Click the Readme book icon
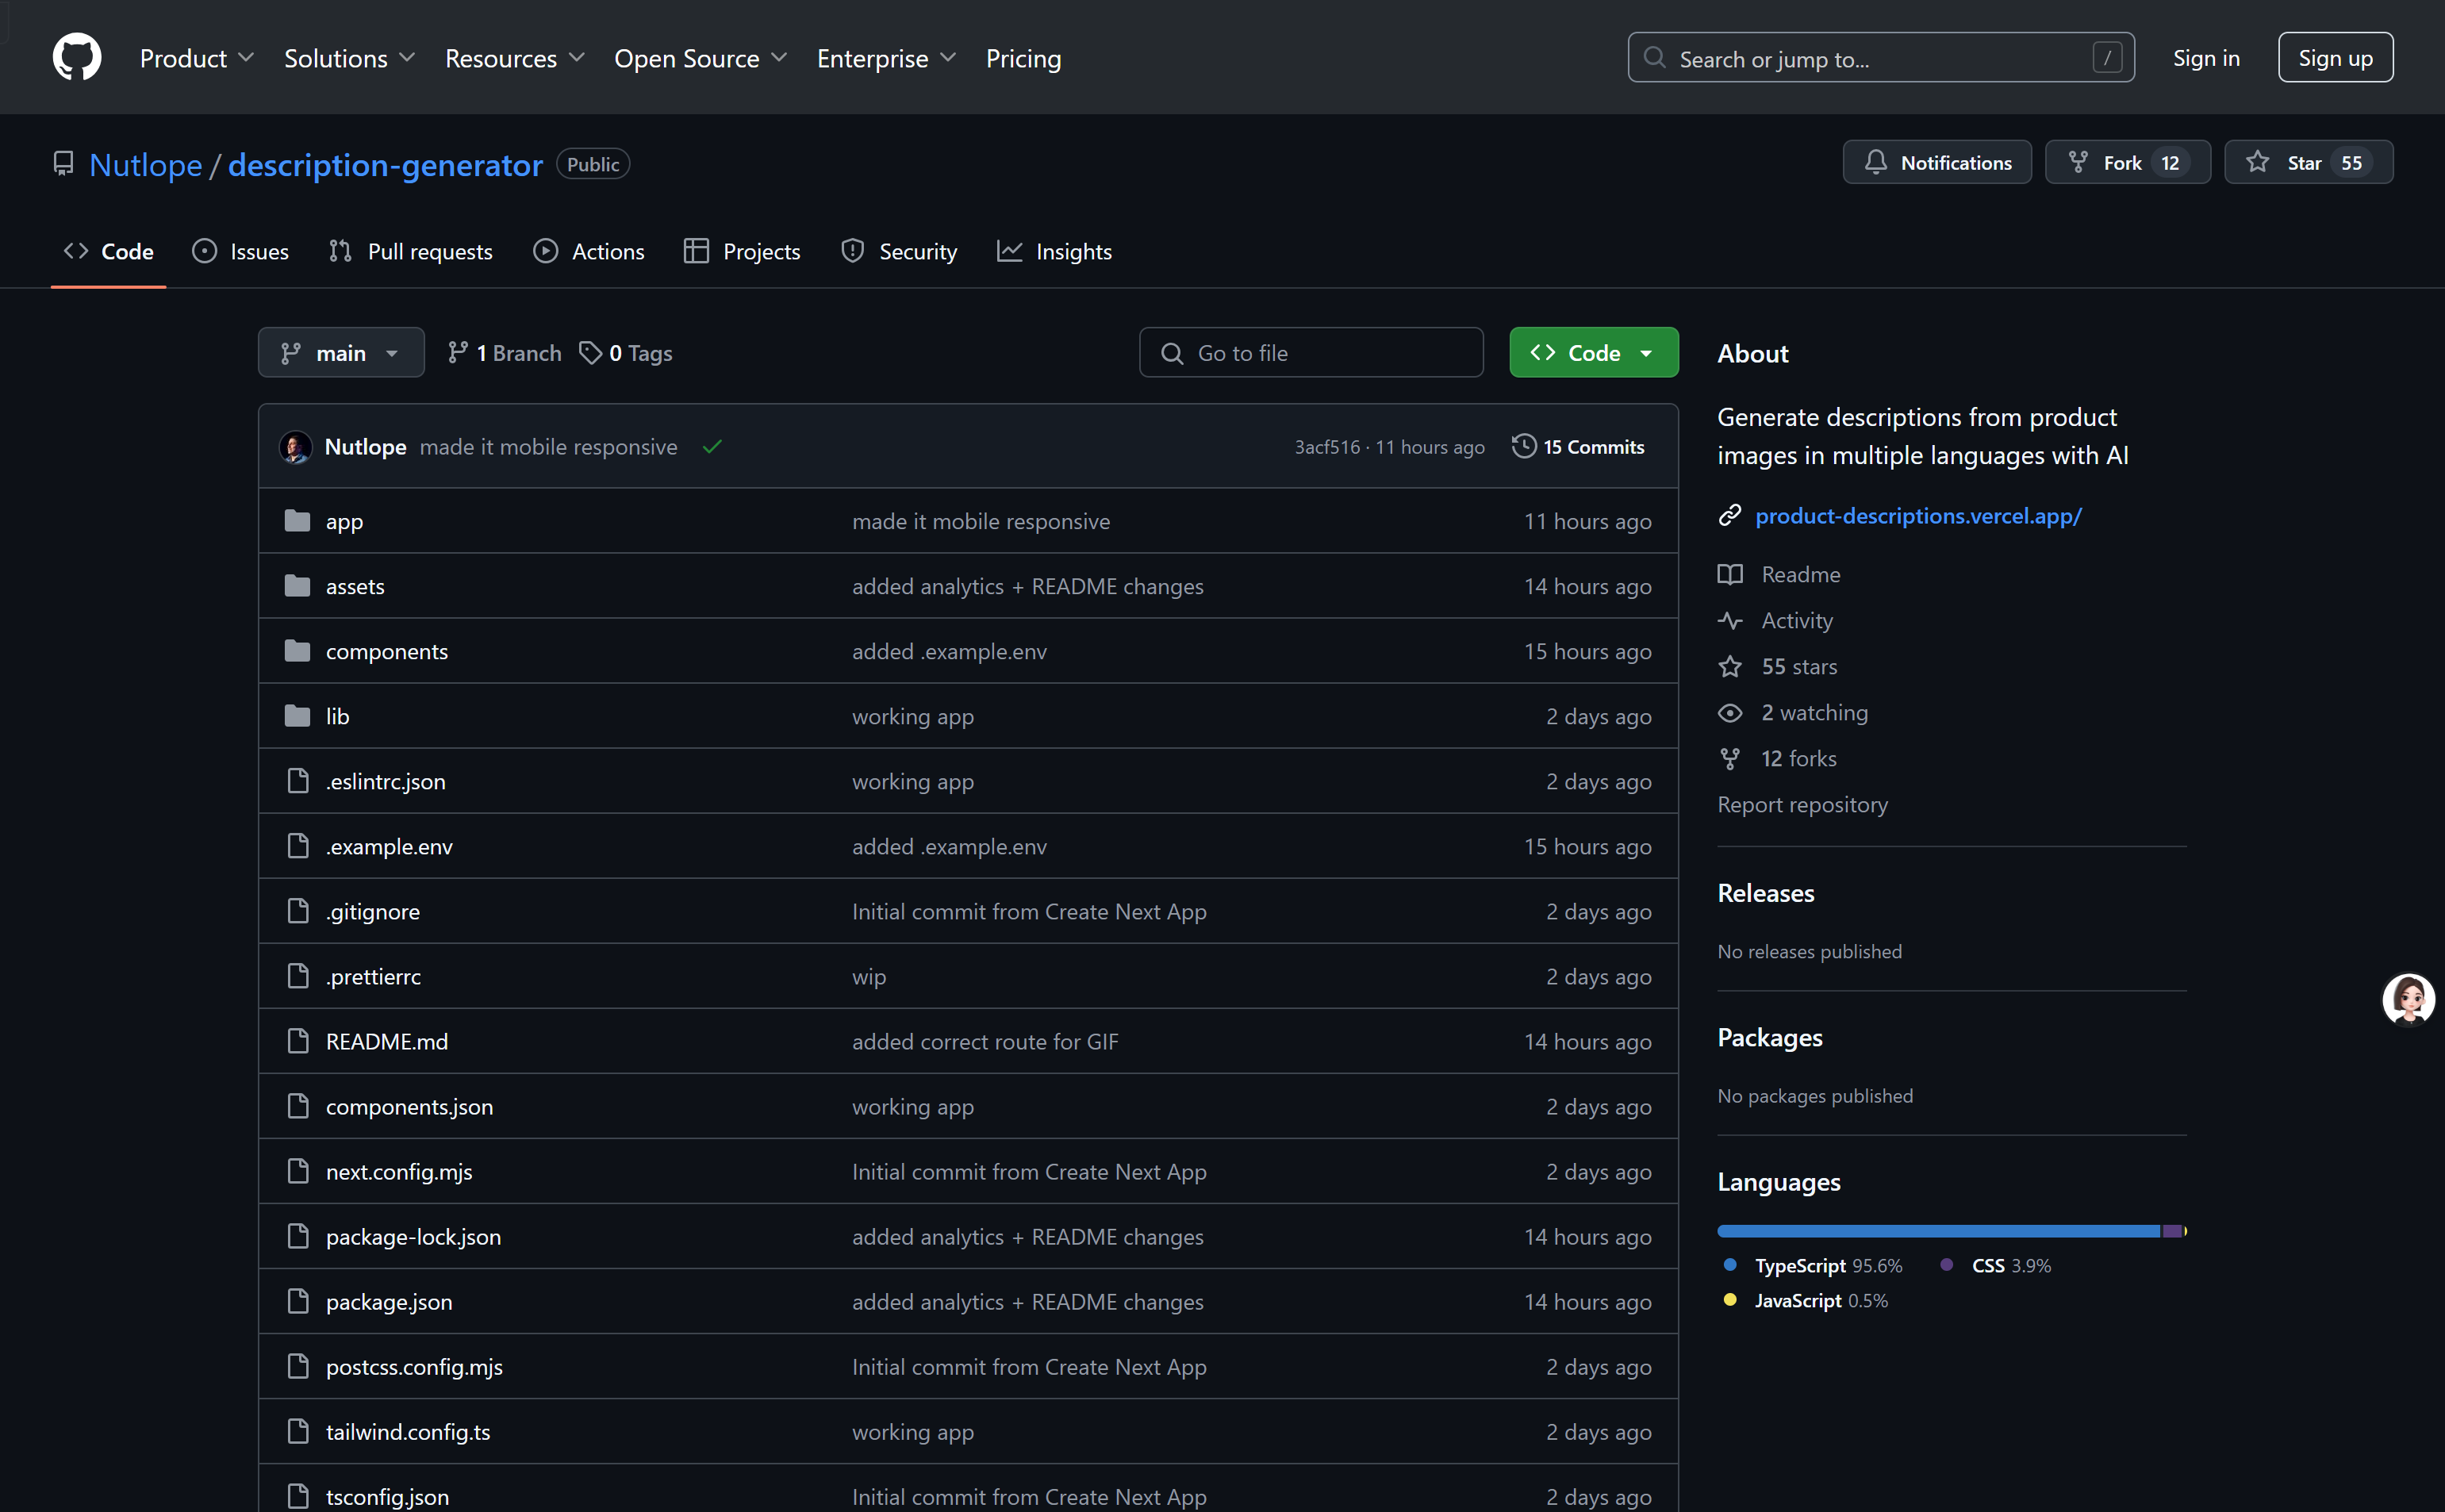Image resolution: width=2445 pixels, height=1512 pixels. [1729, 574]
